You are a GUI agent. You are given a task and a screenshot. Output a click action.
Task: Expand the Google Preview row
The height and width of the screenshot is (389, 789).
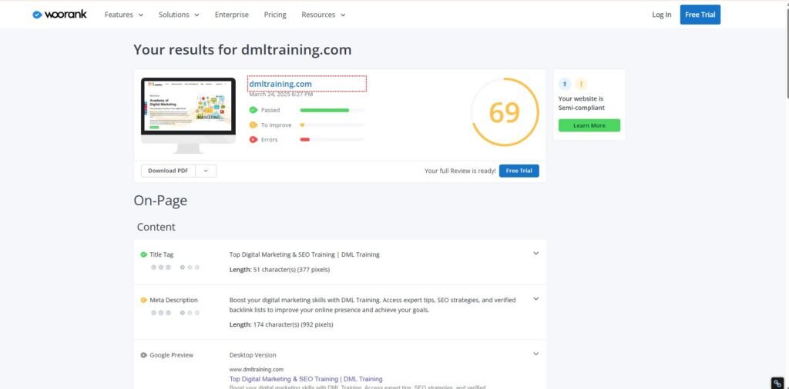click(x=536, y=354)
